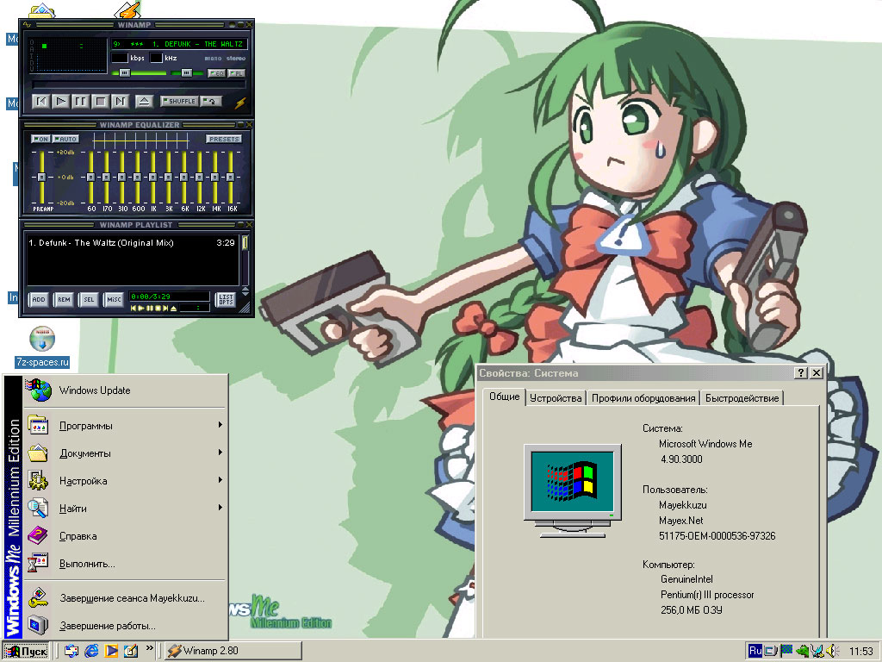
Task: Click the Пуск Start button
Action: (26, 652)
